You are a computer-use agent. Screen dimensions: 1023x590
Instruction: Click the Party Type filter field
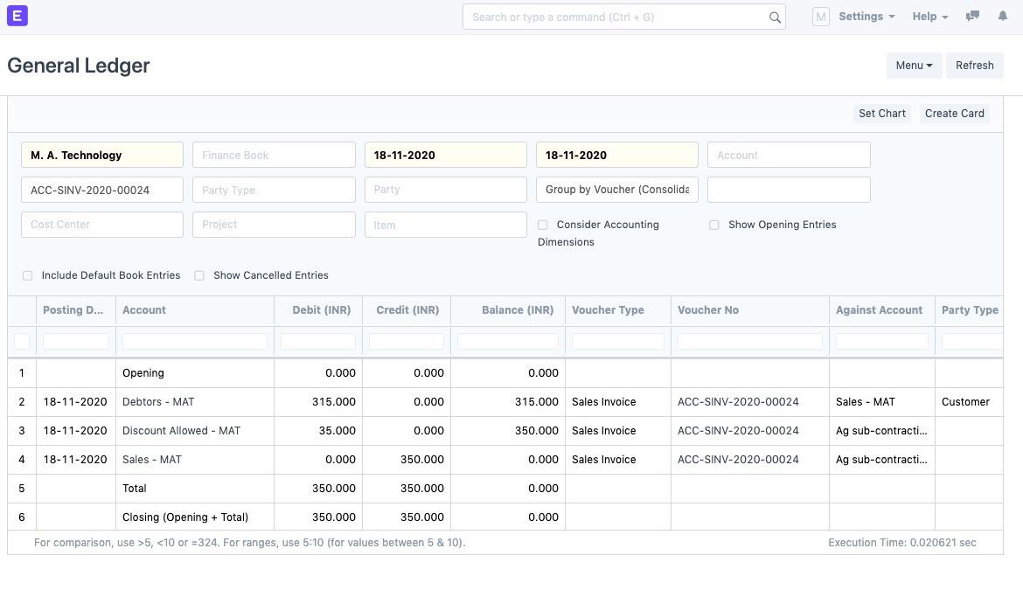tap(274, 190)
